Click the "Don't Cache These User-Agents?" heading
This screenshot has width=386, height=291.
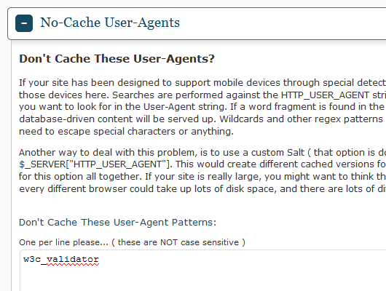(117, 59)
